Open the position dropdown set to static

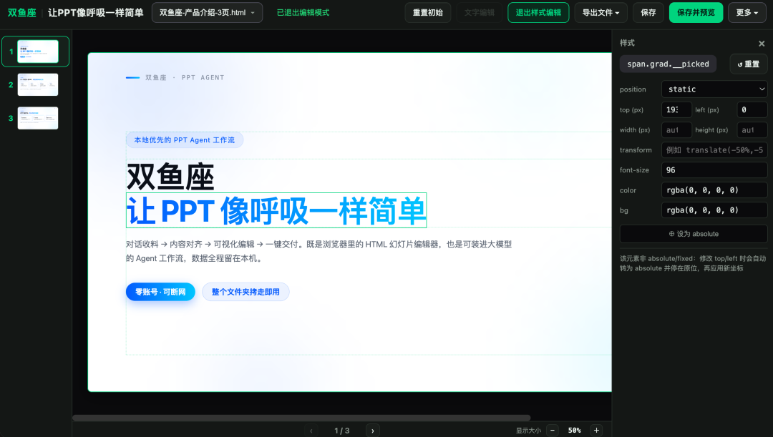pos(714,89)
